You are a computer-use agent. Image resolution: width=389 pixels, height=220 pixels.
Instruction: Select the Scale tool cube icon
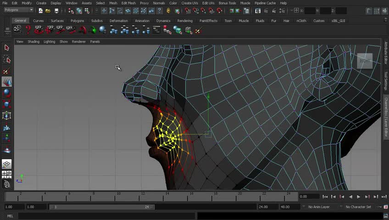pyautogui.click(x=6, y=104)
